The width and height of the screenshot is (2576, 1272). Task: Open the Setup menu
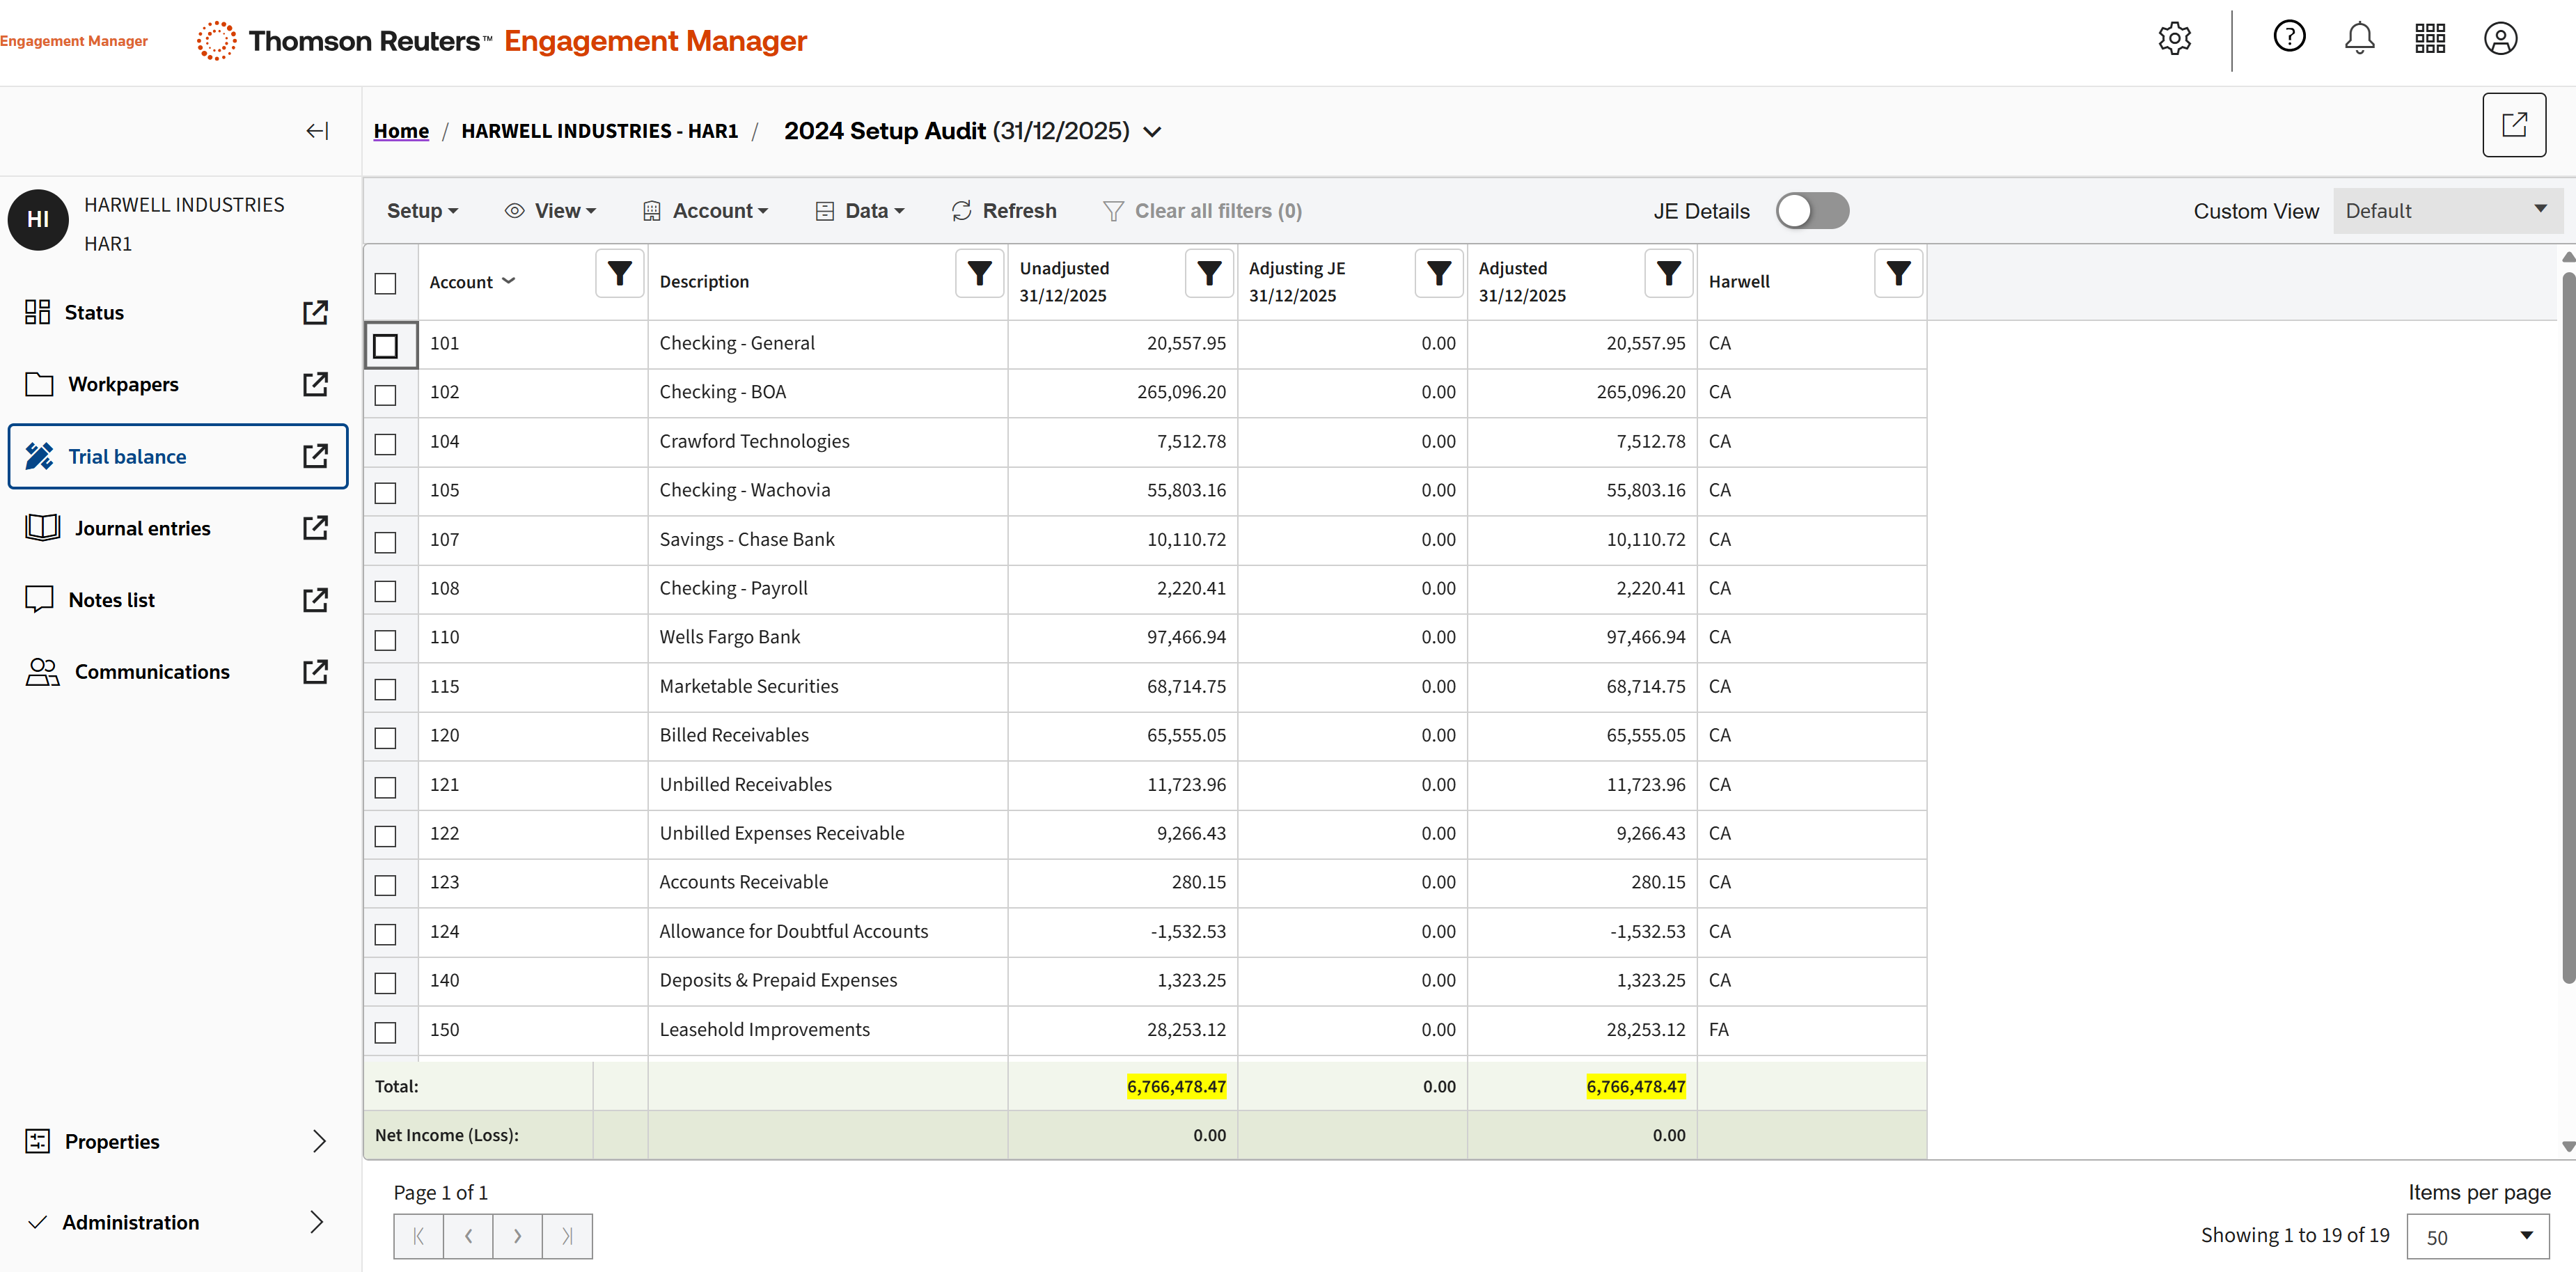[x=422, y=211]
